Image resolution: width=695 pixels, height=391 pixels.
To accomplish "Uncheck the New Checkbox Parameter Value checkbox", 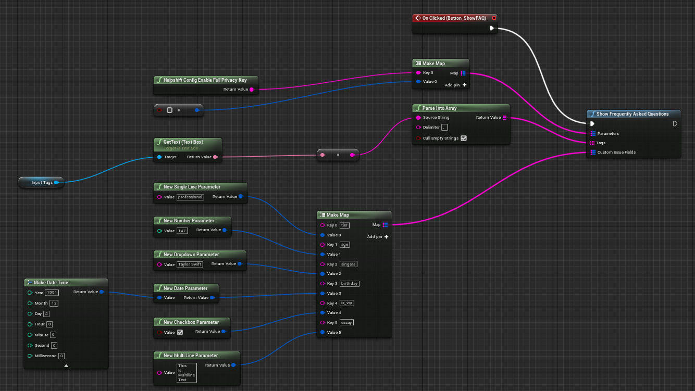I will [x=180, y=332].
